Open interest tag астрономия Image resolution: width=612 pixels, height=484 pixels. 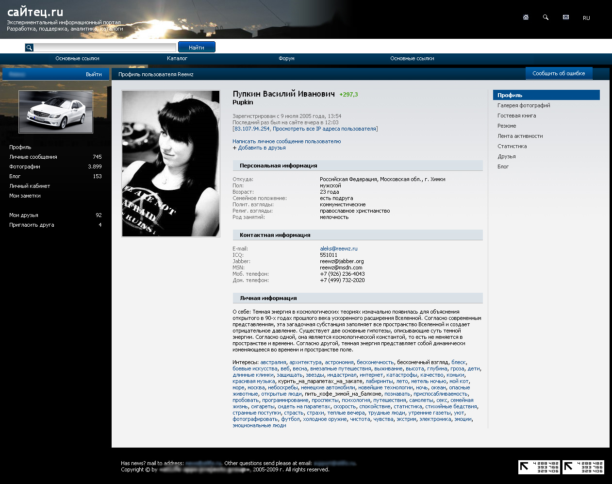tap(339, 362)
